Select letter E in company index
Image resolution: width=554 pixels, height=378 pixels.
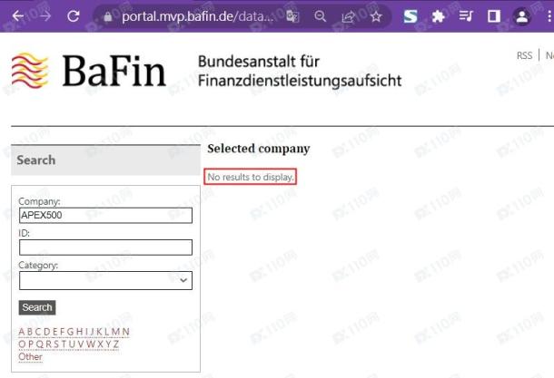point(55,332)
